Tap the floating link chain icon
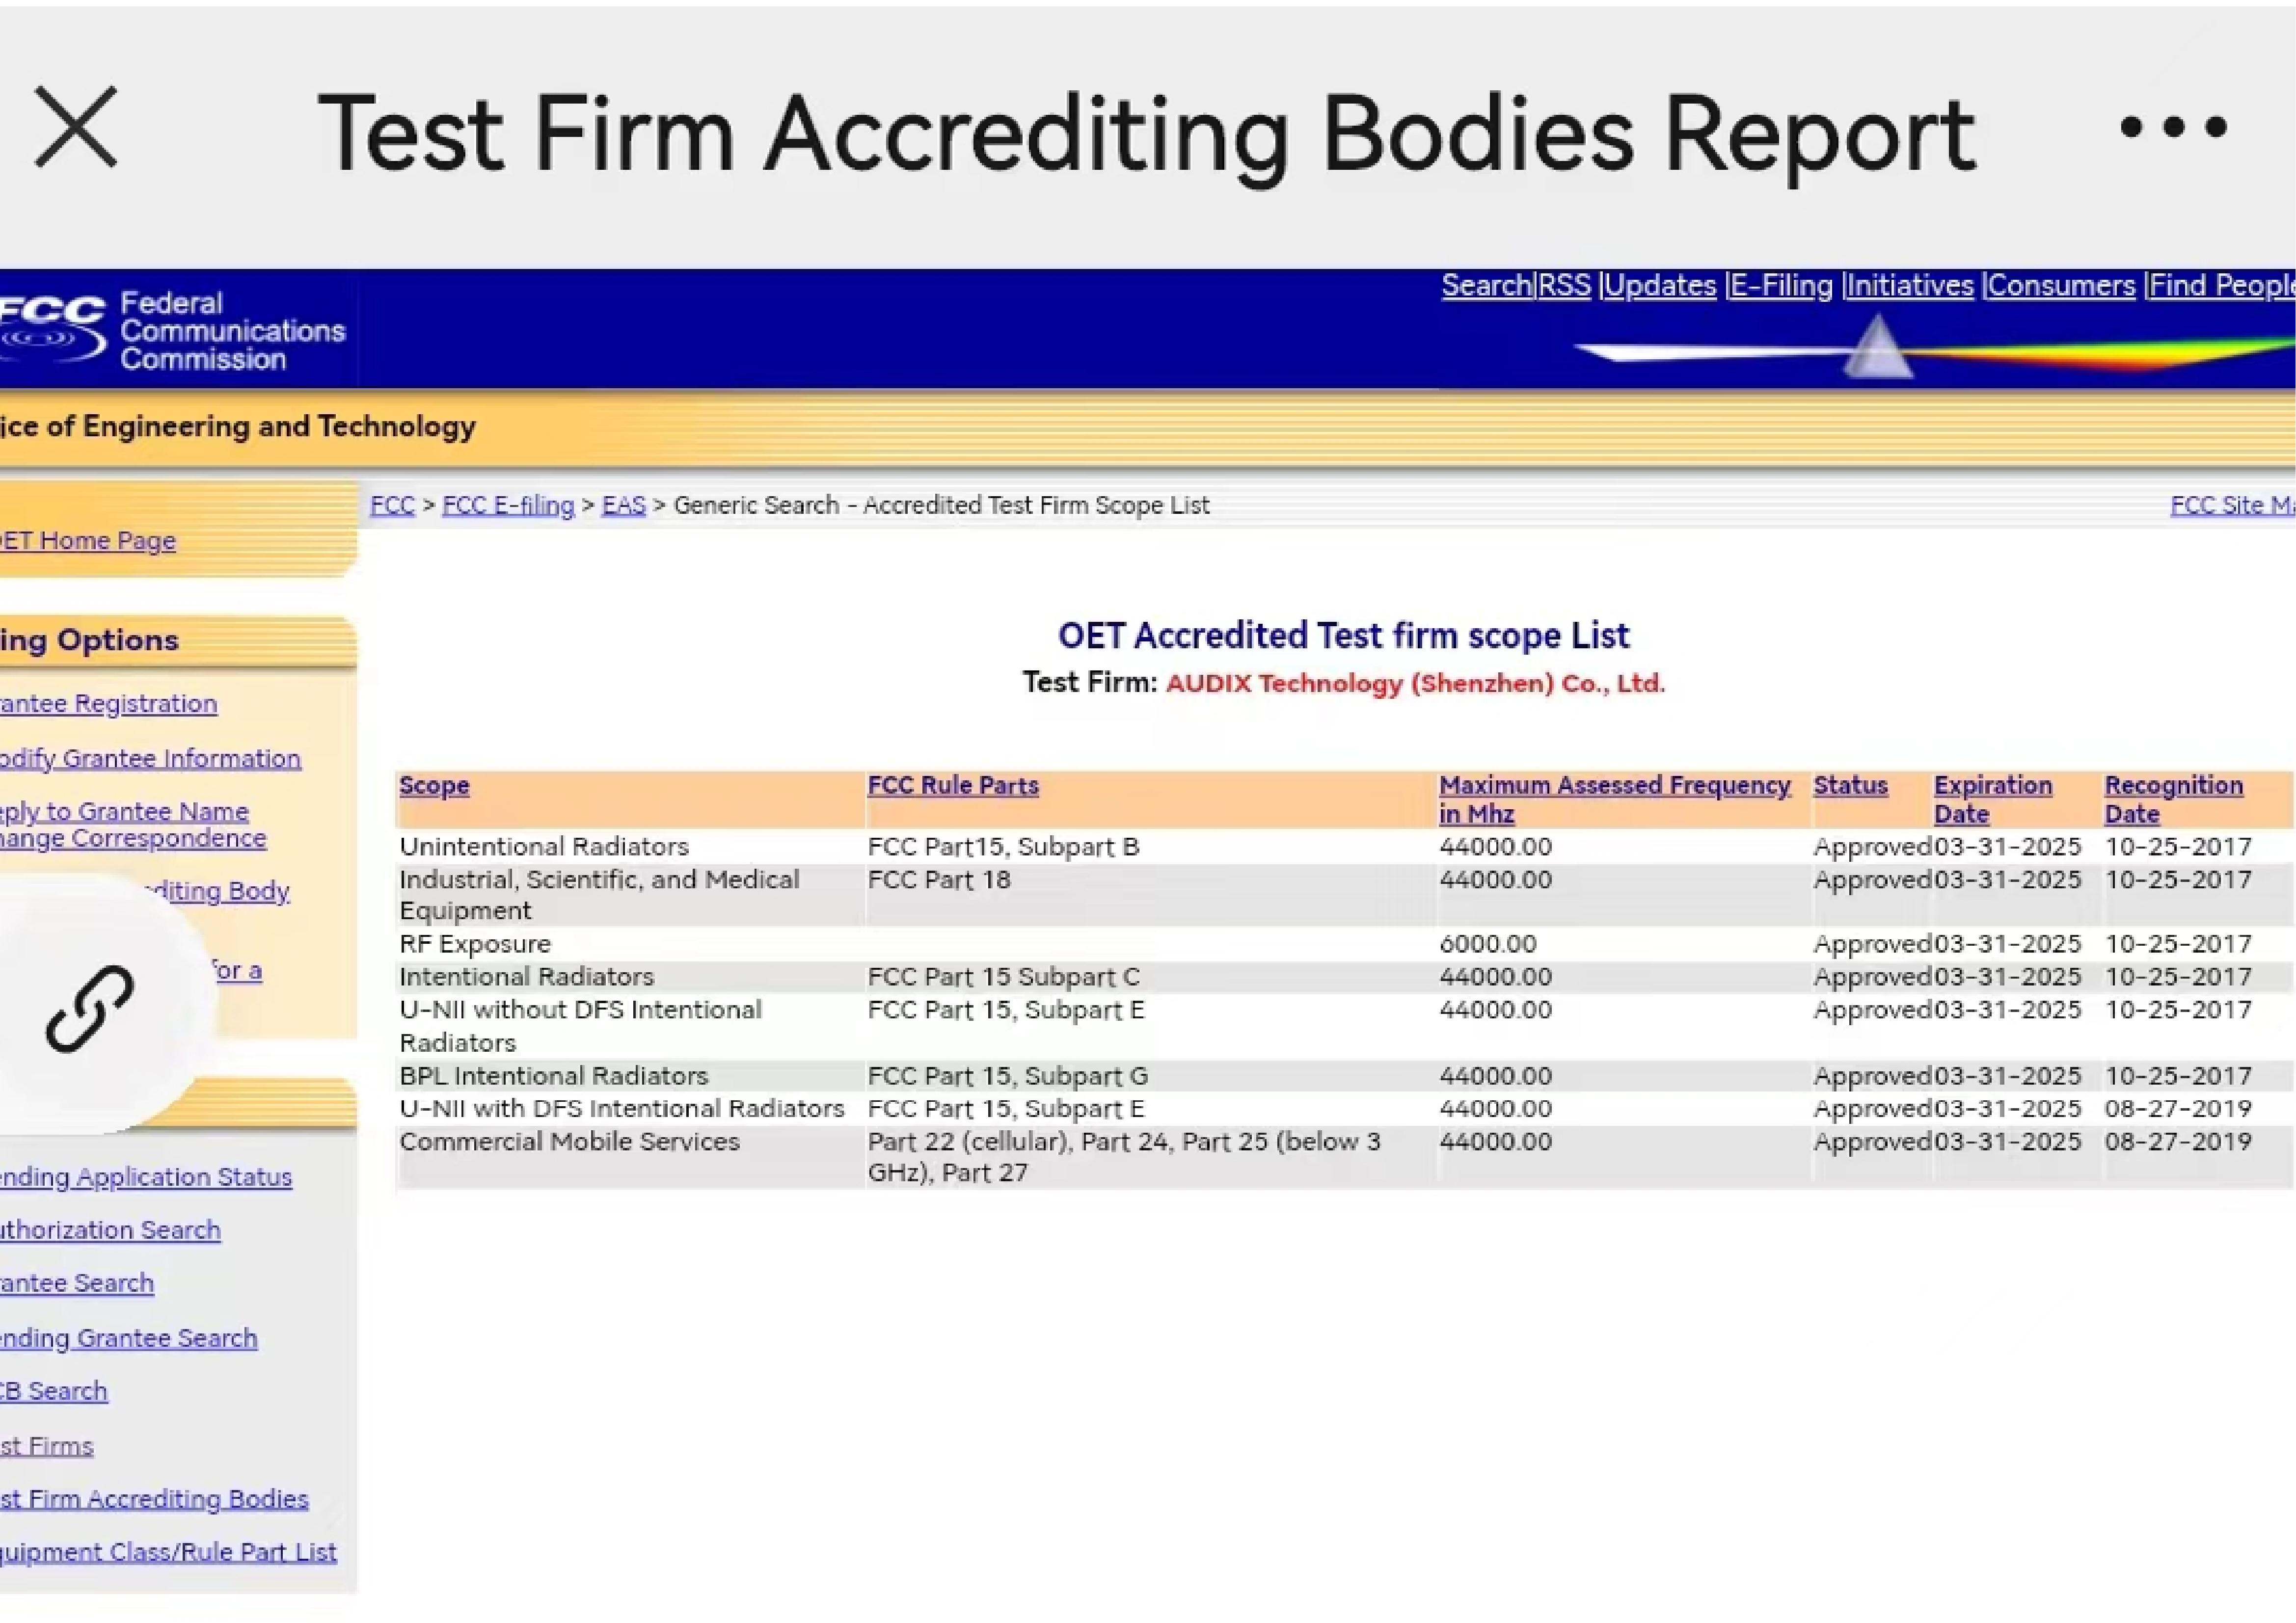2296x1623 pixels. (x=90, y=1008)
